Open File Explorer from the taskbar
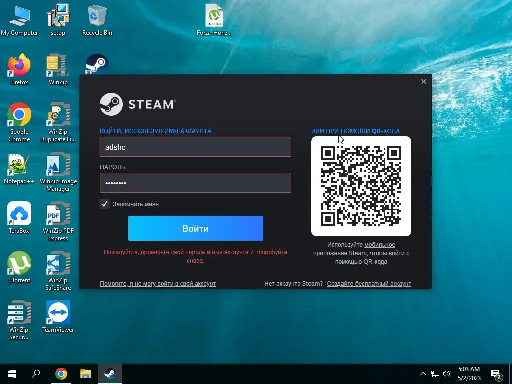The width and height of the screenshot is (512, 384). (86, 374)
